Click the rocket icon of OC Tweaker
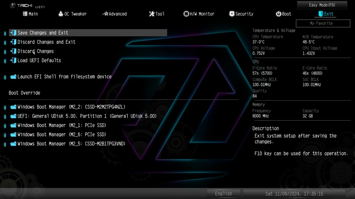The width and height of the screenshot is (355, 199). [61, 14]
